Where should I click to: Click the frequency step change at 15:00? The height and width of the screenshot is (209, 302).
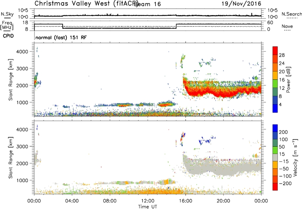[x=176, y=26]
